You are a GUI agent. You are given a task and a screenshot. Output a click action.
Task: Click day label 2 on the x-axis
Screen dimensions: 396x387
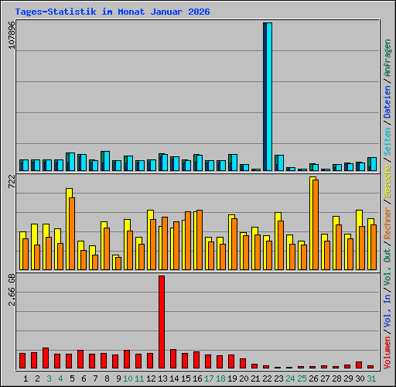tap(37, 378)
